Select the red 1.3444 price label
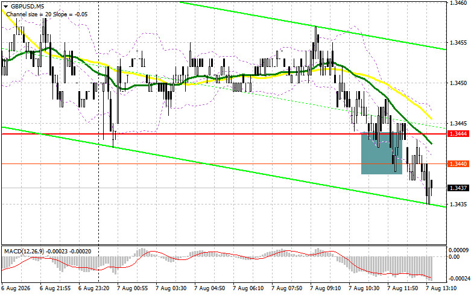Screen dimensions: 471x295 [458, 134]
